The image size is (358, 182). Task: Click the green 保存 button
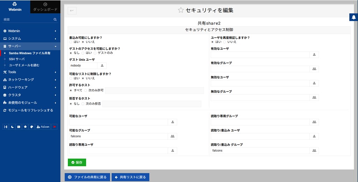[77, 162]
